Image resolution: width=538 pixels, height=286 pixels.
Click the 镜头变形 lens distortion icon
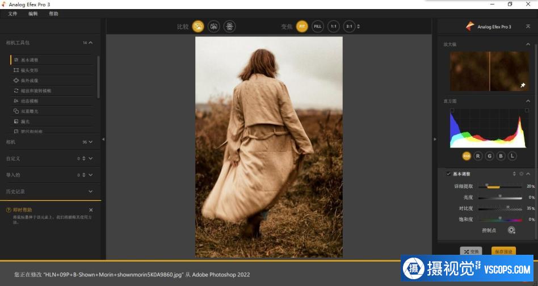pos(16,70)
